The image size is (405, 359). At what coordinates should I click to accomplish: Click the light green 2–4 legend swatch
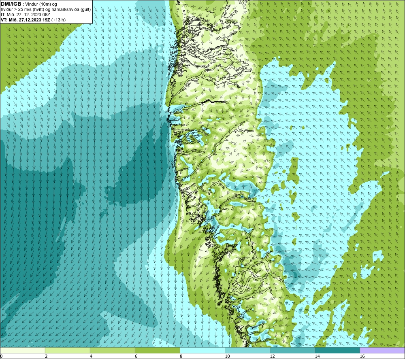click(67, 350)
